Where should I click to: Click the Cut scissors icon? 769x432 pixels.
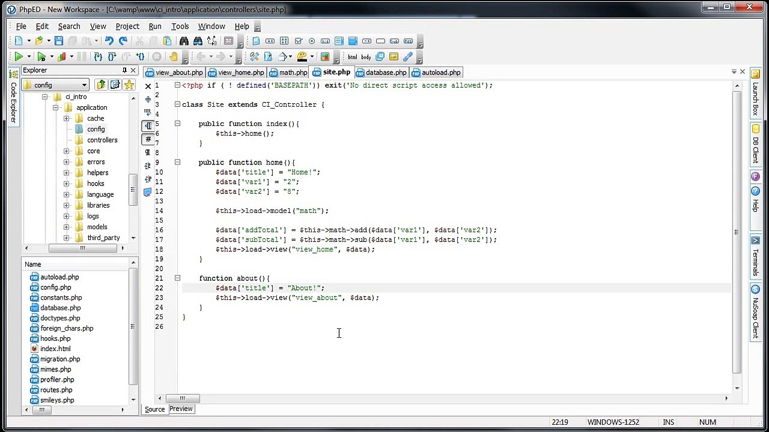click(139, 41)
